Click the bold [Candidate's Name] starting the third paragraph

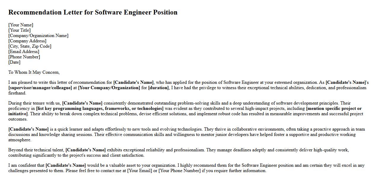[28, 129]
